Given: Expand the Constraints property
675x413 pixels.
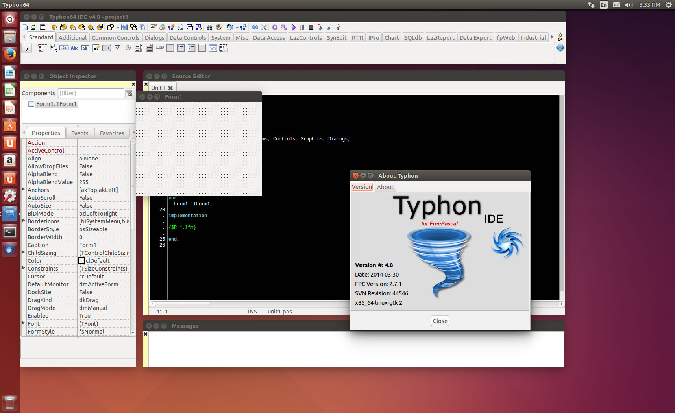Looking at the screenshot, I should 24,268.
